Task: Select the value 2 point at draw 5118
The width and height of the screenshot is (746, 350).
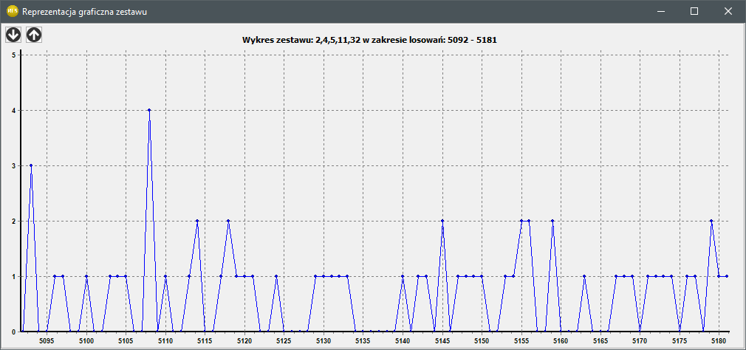Action: pos(229,221)
